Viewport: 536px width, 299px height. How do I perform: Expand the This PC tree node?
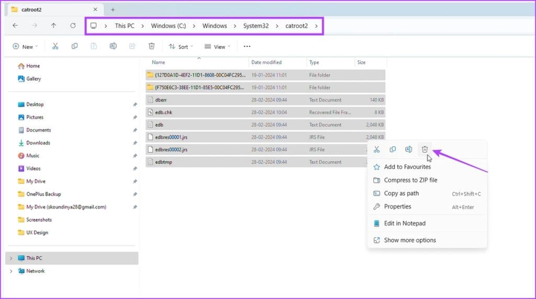11,258
